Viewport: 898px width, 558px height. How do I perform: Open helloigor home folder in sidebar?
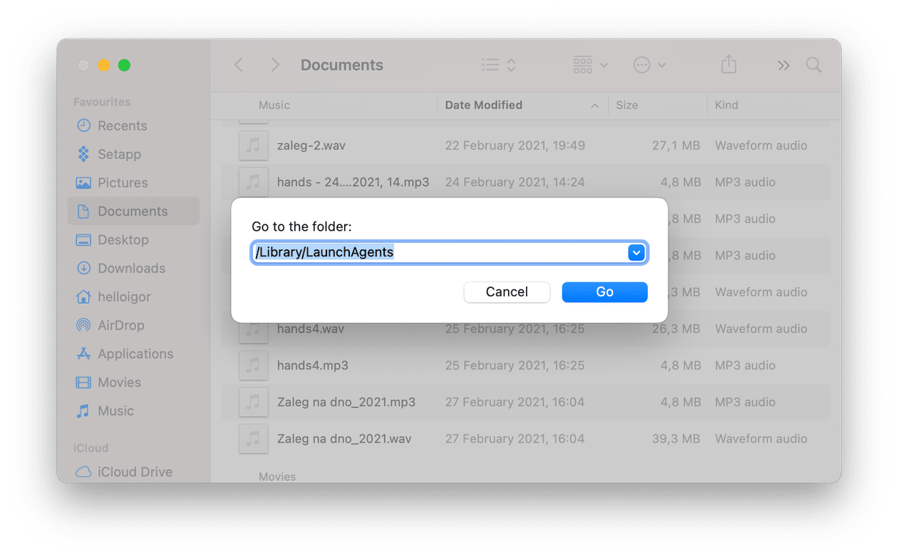click(133, 296)
